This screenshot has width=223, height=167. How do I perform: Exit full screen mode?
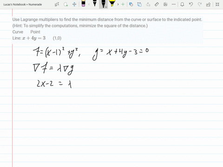217,4
